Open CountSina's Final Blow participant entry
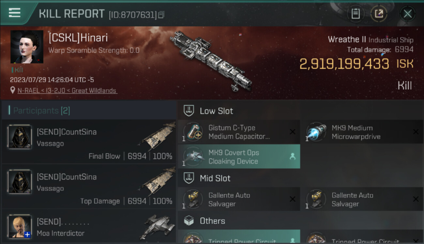 pos(89,141)
